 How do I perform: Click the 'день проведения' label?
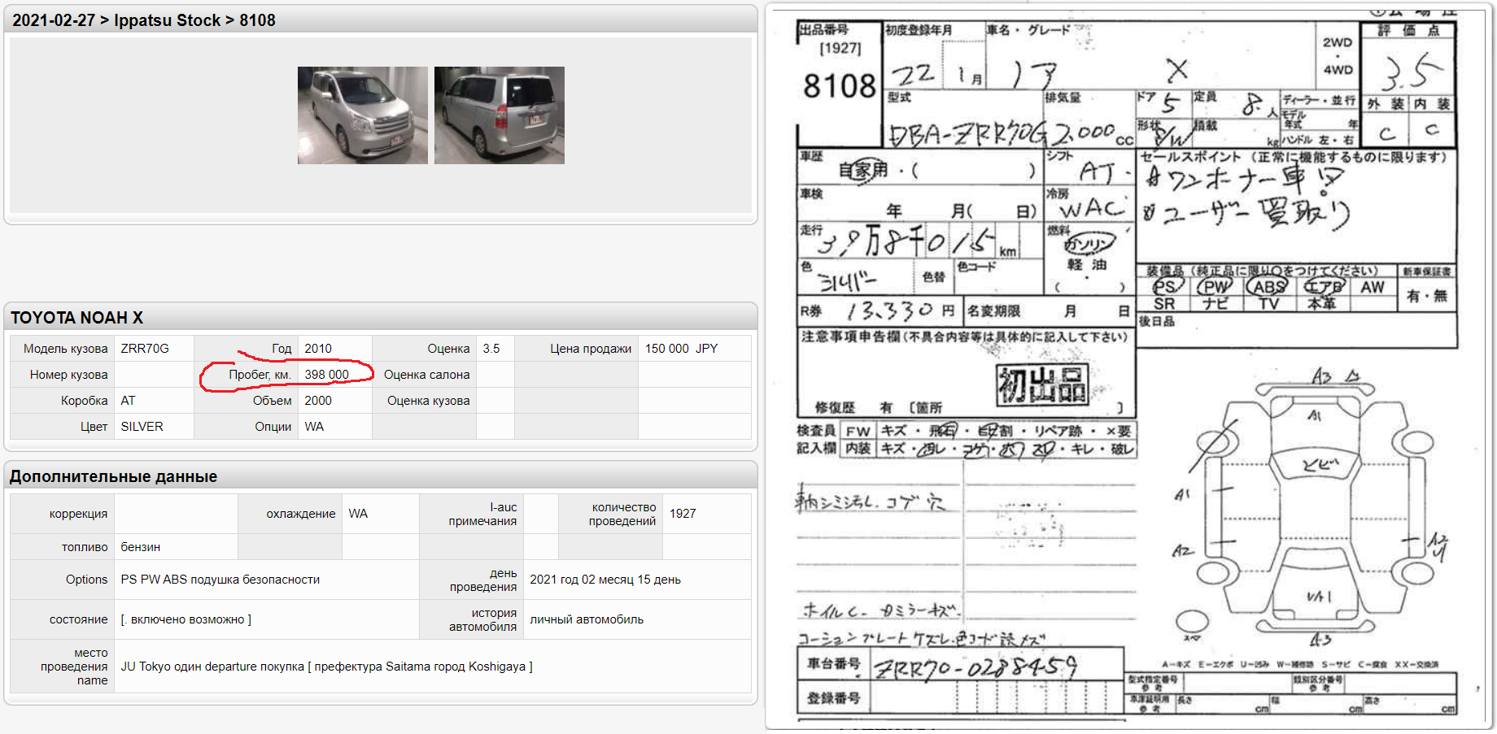[x=483, y=580]
